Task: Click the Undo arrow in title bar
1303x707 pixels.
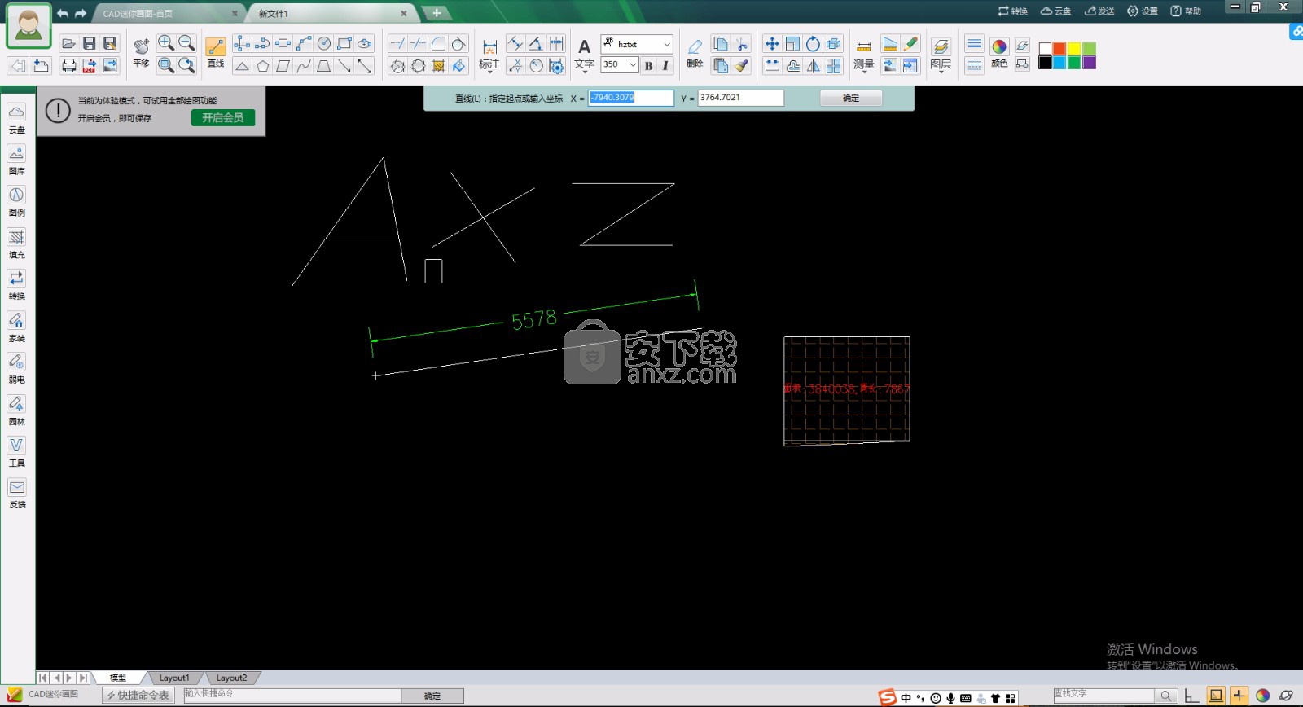Action: [63, 13]
